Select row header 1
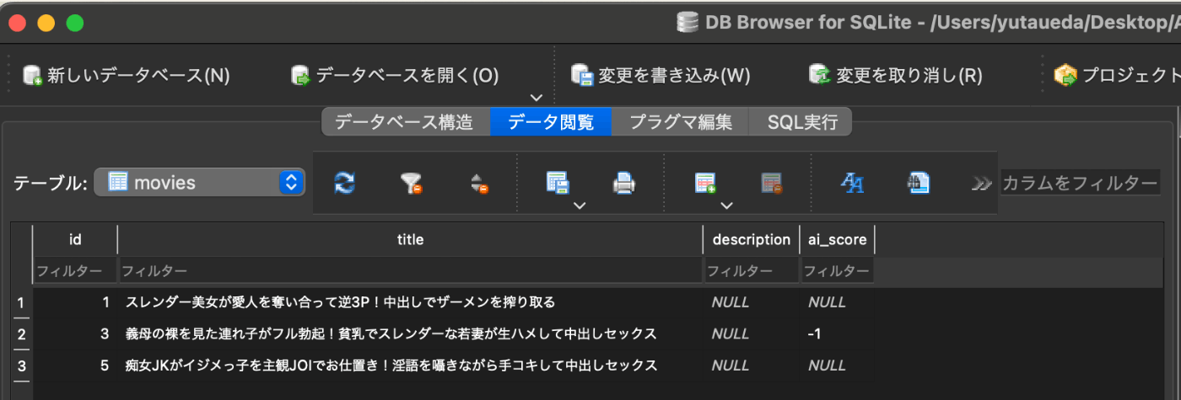 pyautogui.click(x=21, y=301)
